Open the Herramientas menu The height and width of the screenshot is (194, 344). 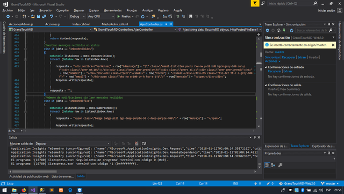tap(112, 10)
